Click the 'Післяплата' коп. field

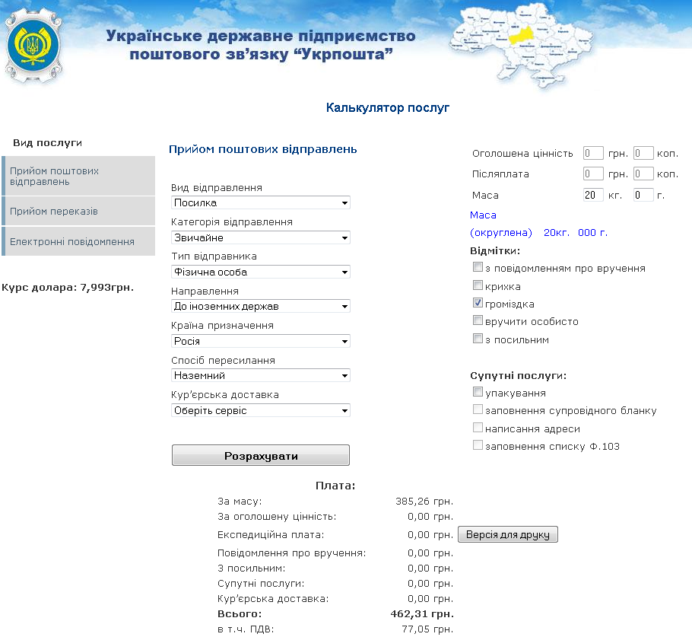643,174
